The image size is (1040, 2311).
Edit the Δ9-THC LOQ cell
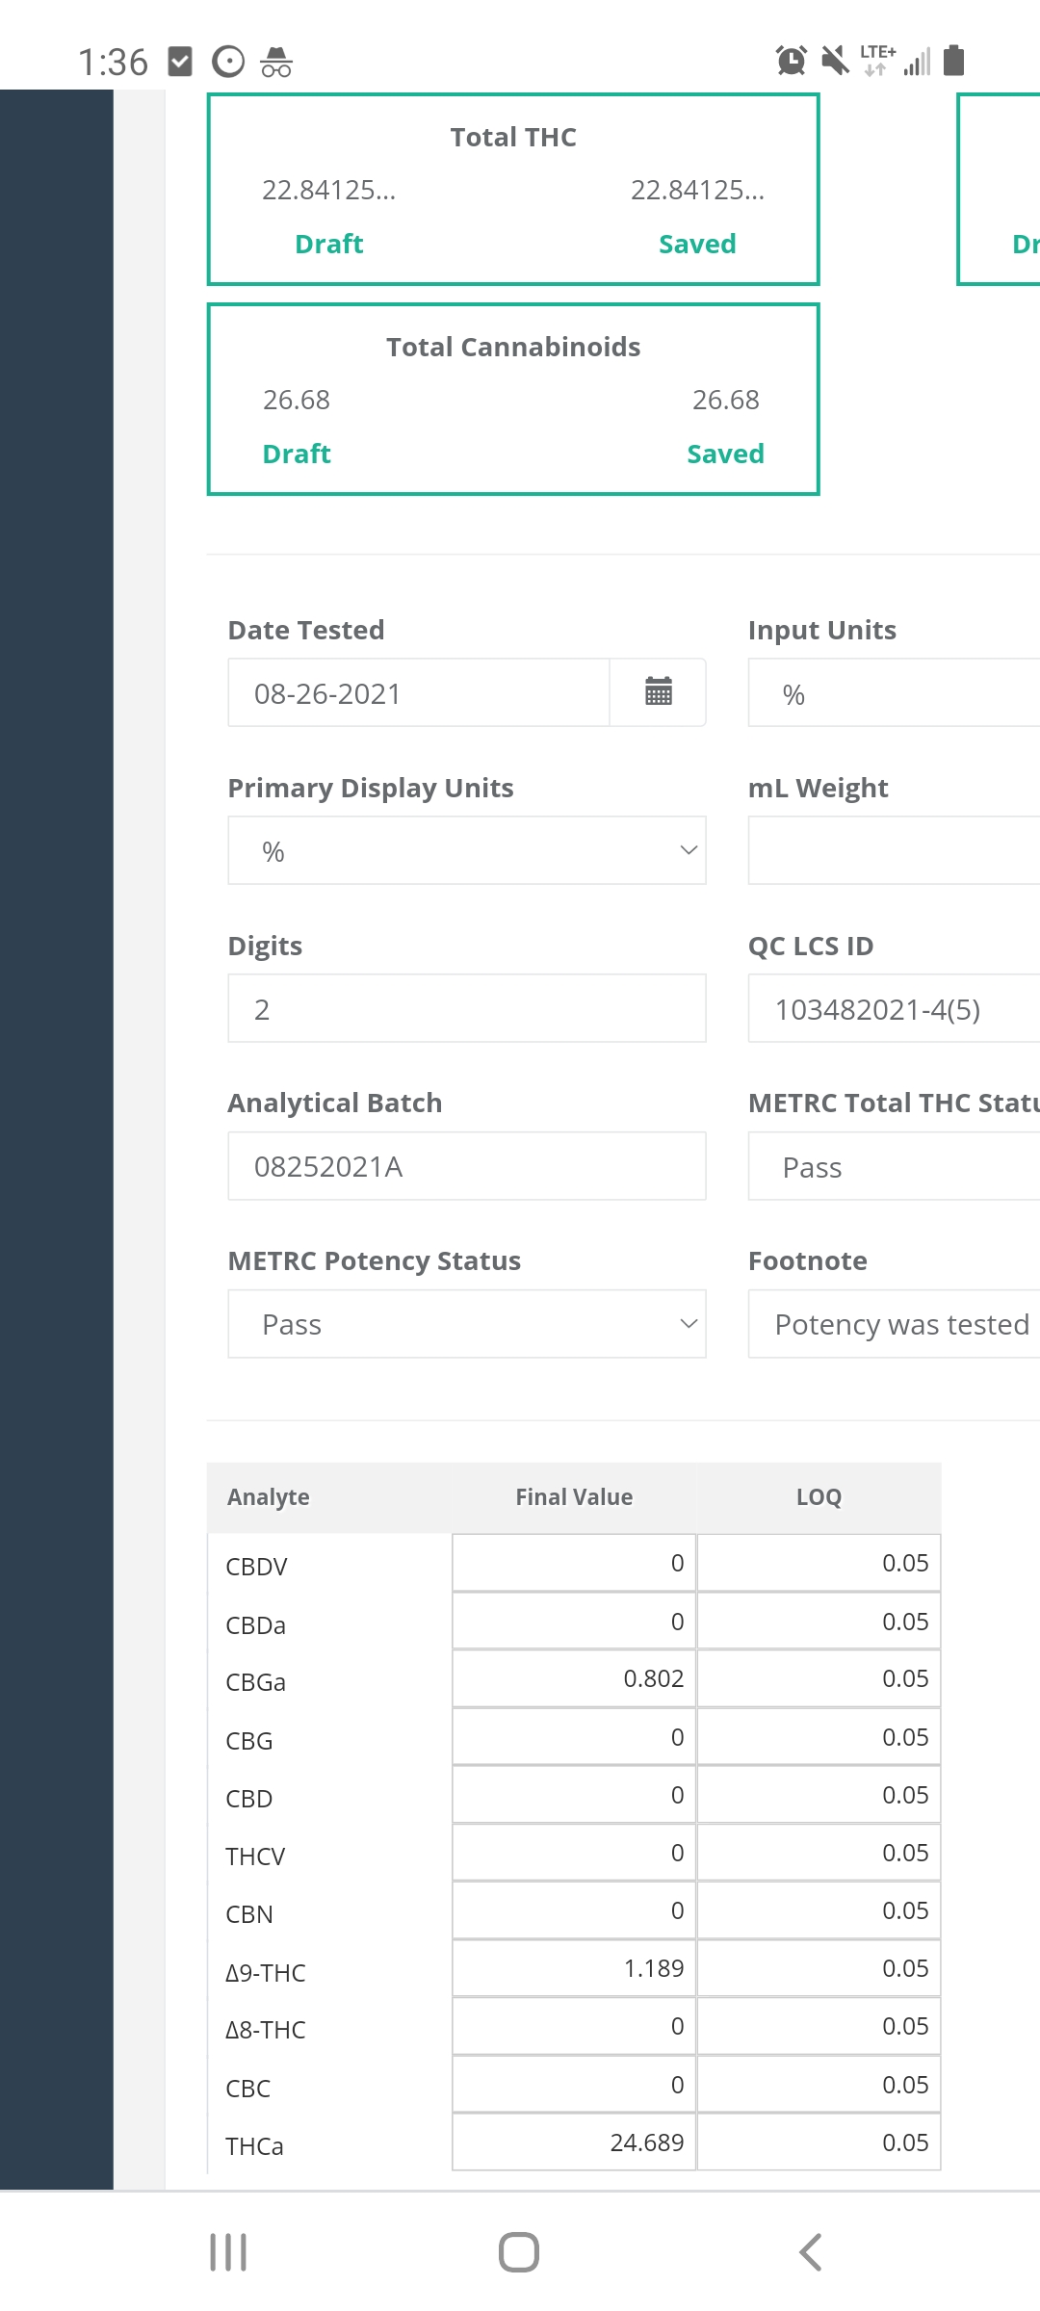[x=819, y=1968]
